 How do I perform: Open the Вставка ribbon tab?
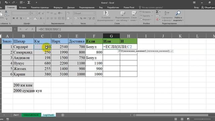(23, 7)
